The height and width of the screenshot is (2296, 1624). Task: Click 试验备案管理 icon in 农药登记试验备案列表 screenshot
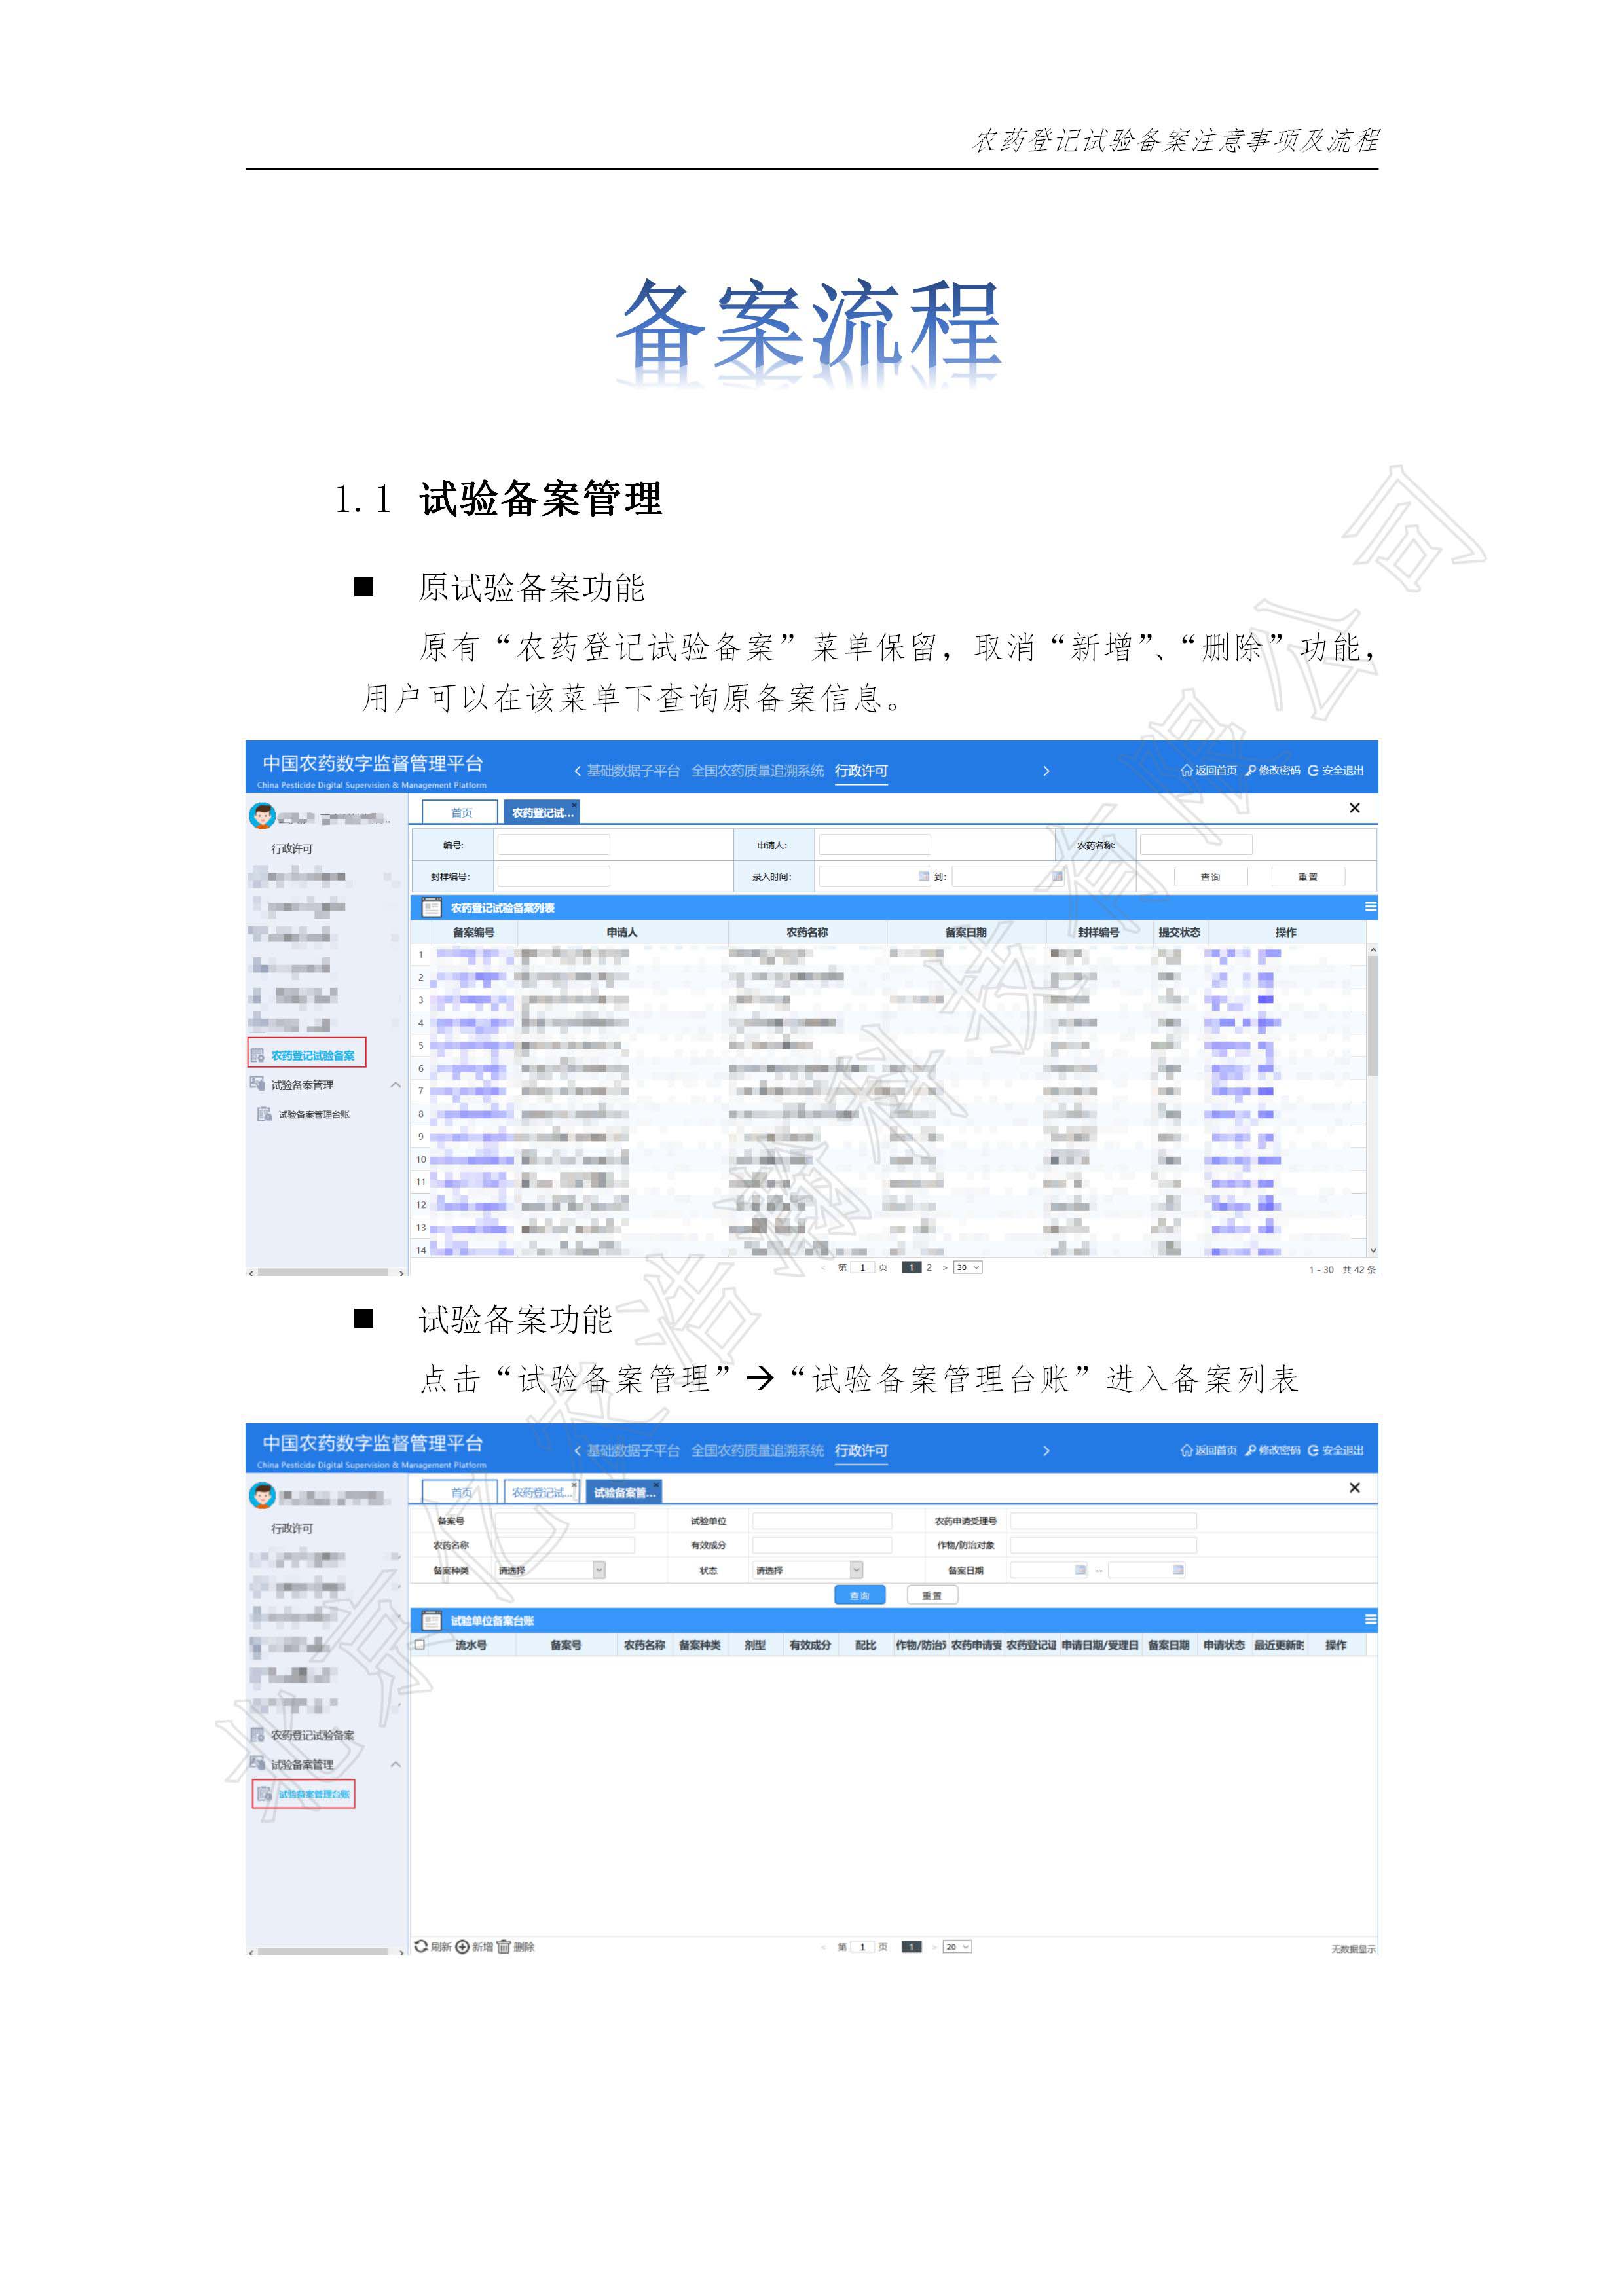coord(258,1084)
